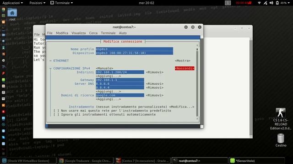The image size is (293, 164).
Task: Minimize the root@centos7 terminal window
Action: [x=186, y=27]
